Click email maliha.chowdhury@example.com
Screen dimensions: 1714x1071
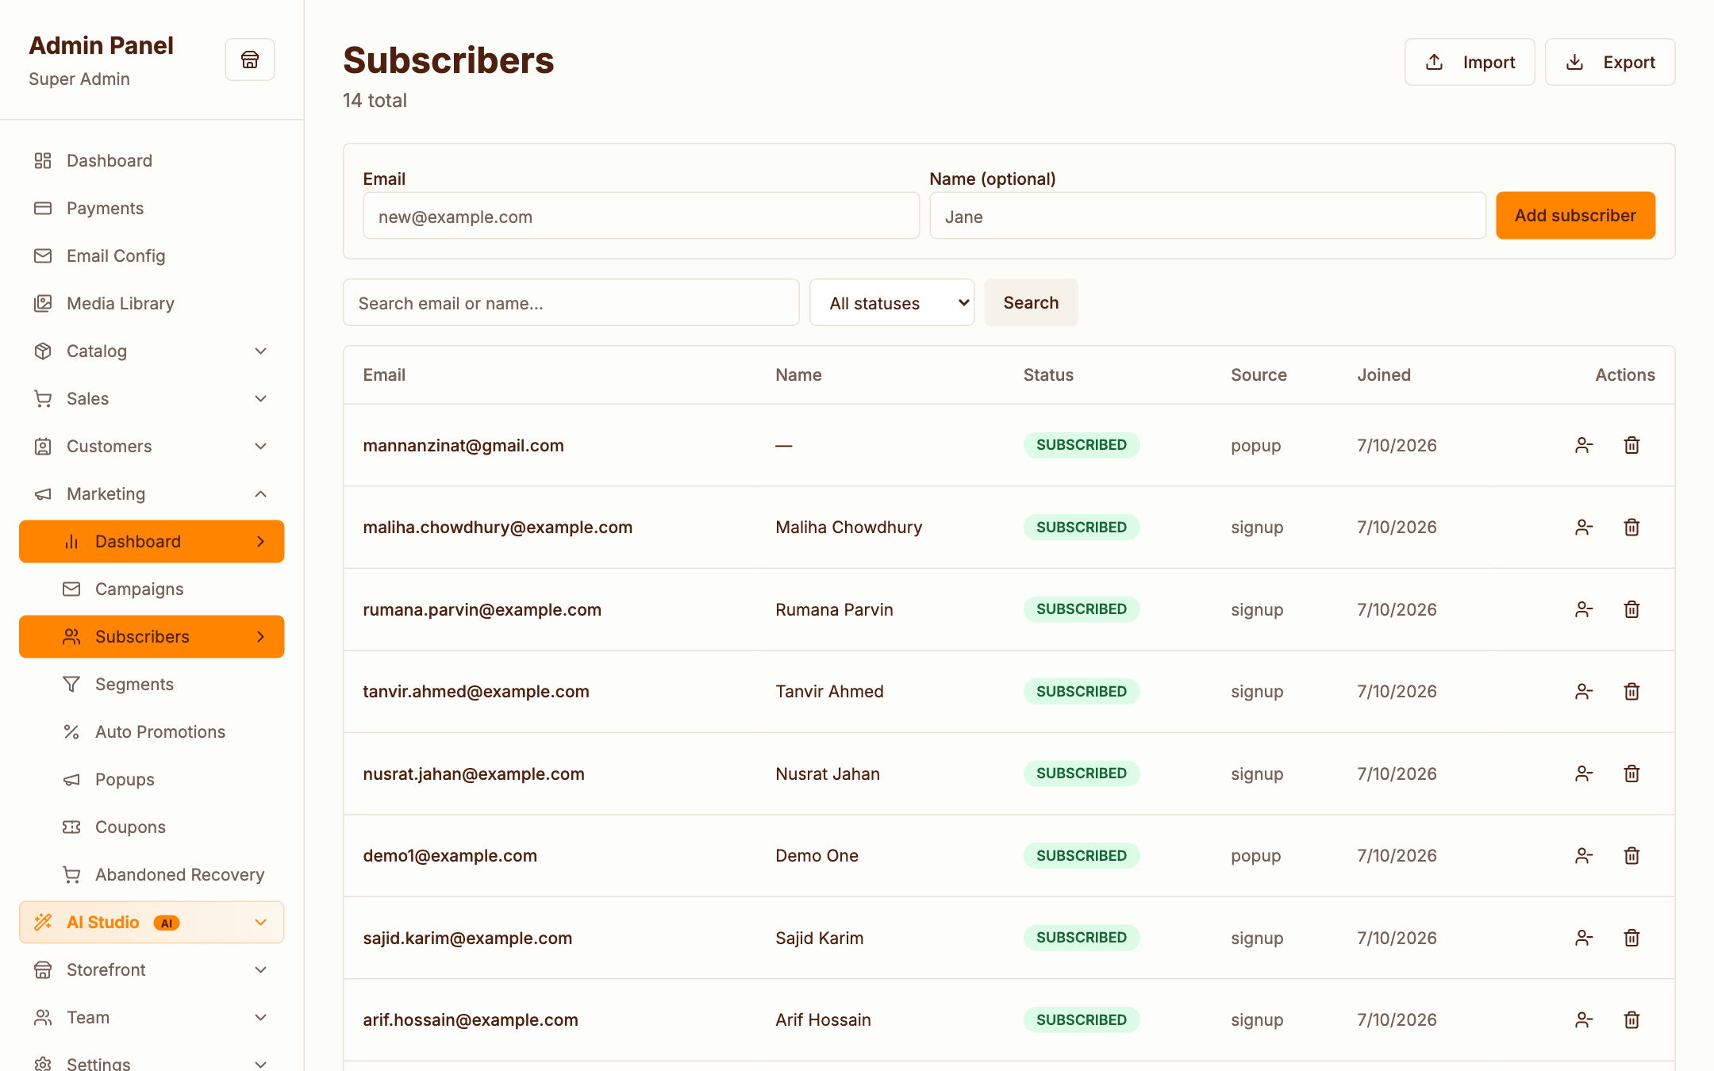[x=498, y=528]
